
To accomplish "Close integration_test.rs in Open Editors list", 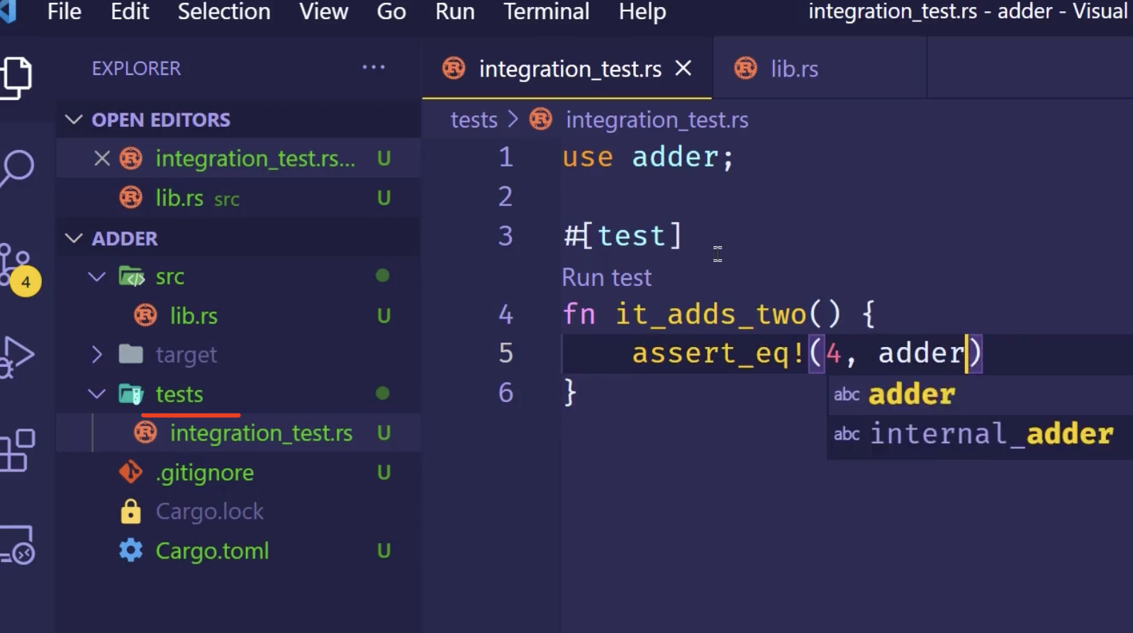I will (102, 159).
